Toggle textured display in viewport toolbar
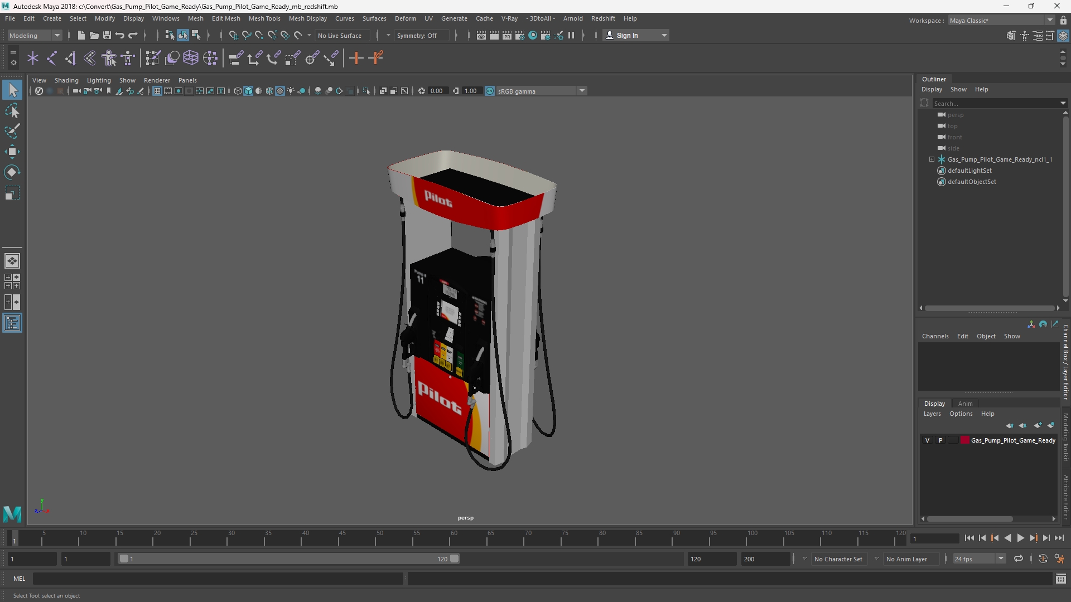The image size is (1071, 602). (280, 91)
